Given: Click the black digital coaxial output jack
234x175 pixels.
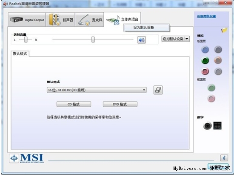Looking at the screenshot, I should click(207, 126).
